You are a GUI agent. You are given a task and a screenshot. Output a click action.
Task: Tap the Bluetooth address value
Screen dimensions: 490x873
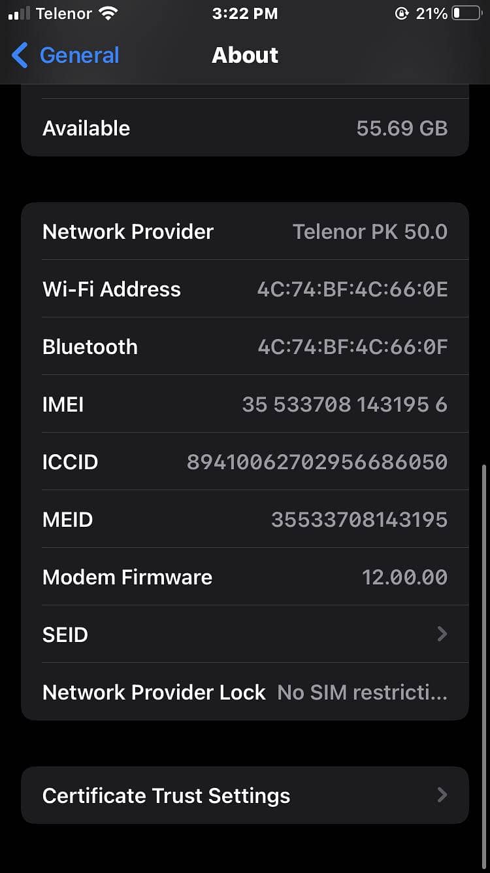353,347
